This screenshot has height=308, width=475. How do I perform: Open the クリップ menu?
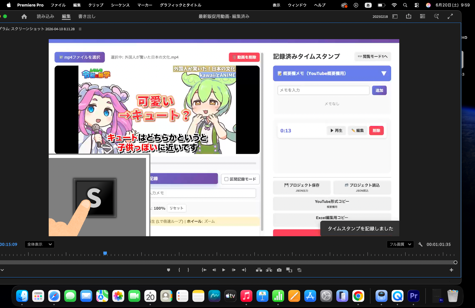pos(96,5)
